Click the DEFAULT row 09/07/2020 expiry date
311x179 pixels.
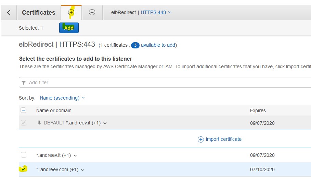(262, 123)
